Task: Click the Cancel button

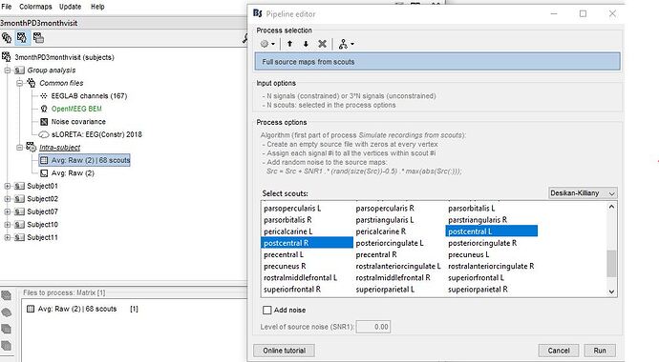Action: (x=559, y=351)
